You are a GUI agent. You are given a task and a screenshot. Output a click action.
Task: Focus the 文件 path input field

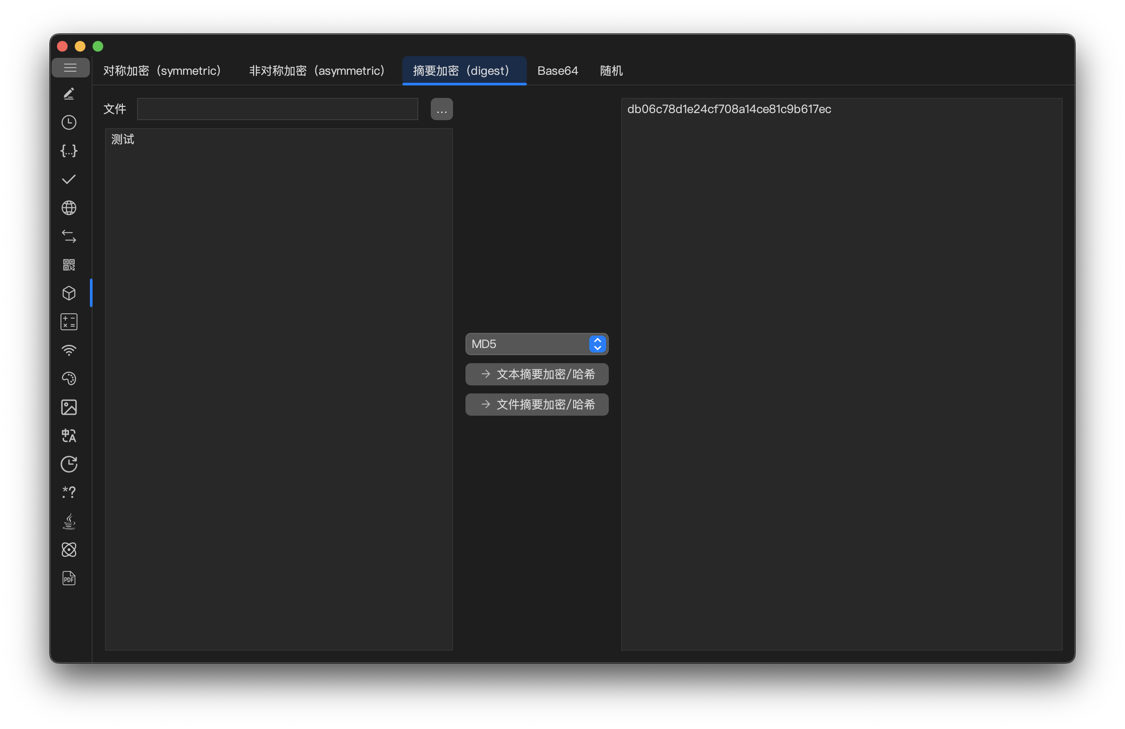pos(277,109)
